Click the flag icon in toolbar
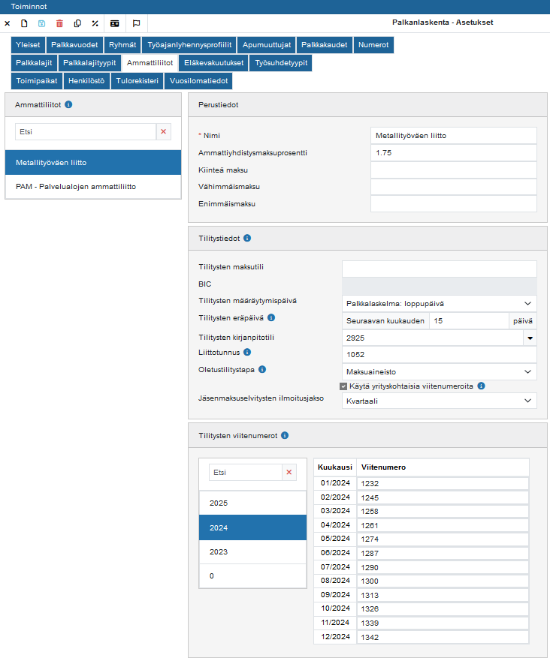Image resolution: width=550 pixels, height=661 pixels. [136, 23]
